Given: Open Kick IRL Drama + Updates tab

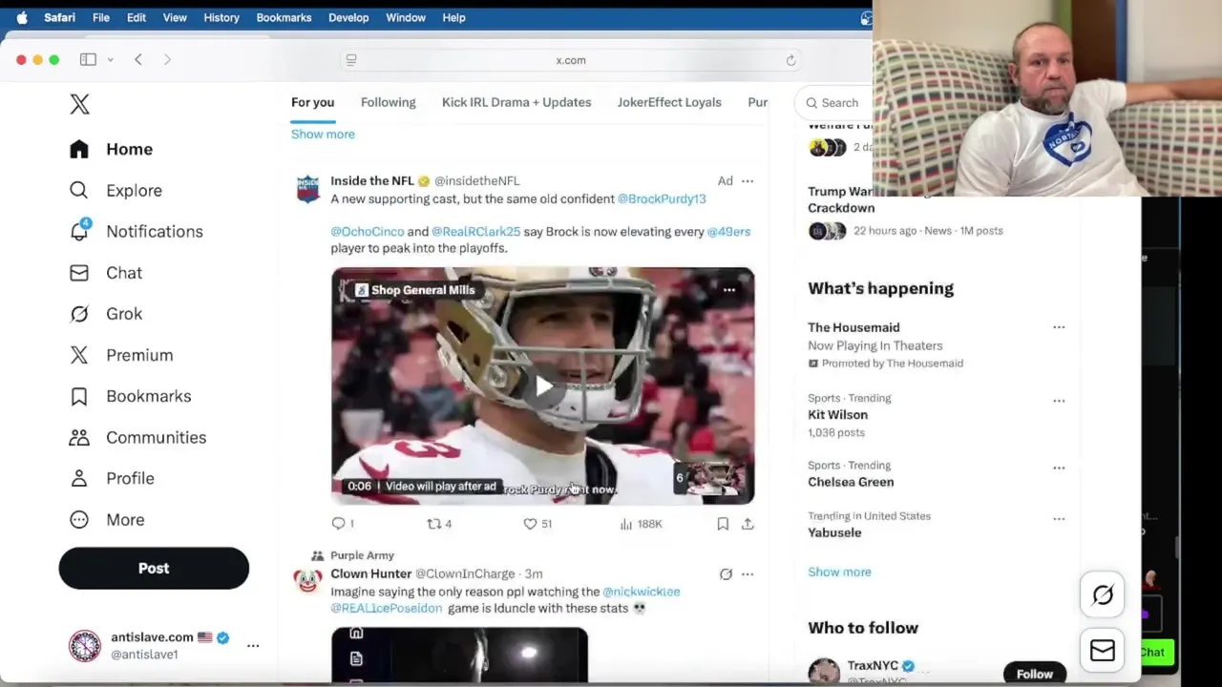Looking at the screenshot, I should click(516, 102).
